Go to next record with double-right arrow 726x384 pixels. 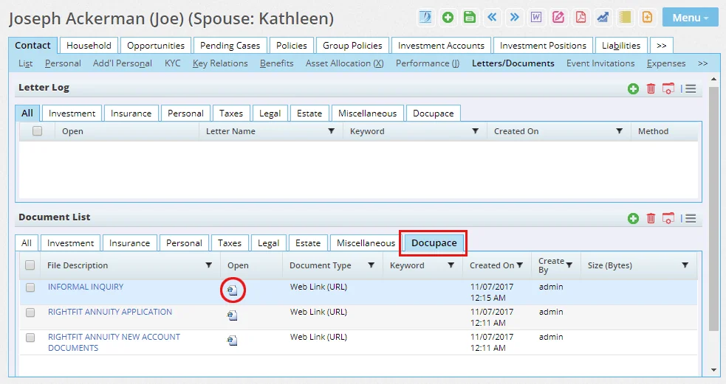click(514, 17)
